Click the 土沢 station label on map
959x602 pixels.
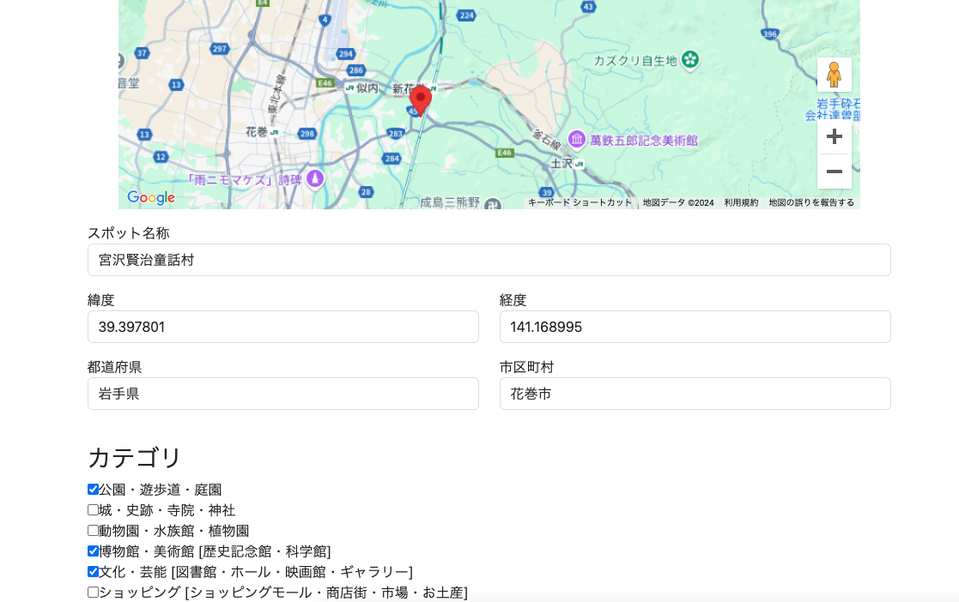coord(561,163)
